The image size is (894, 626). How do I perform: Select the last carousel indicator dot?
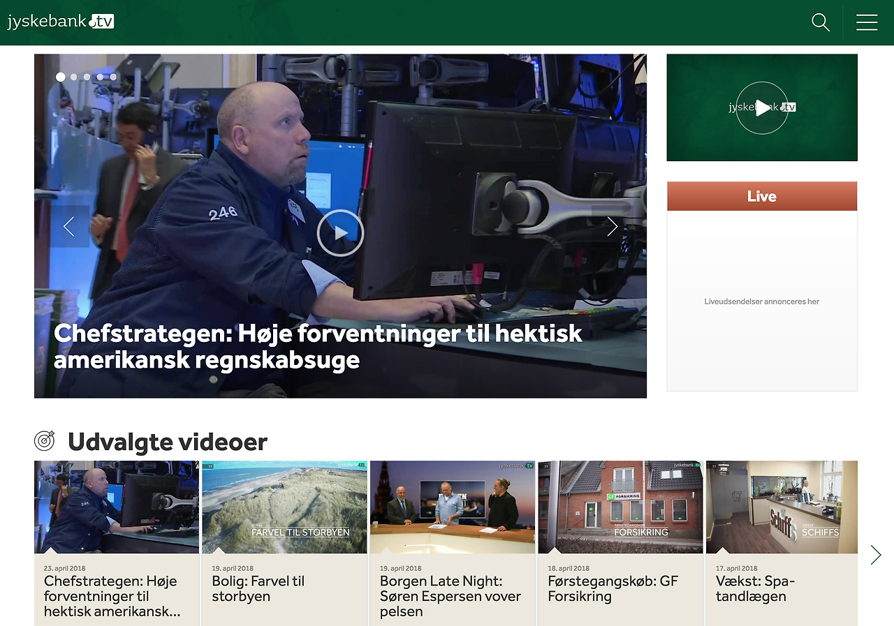coord(113,77)
